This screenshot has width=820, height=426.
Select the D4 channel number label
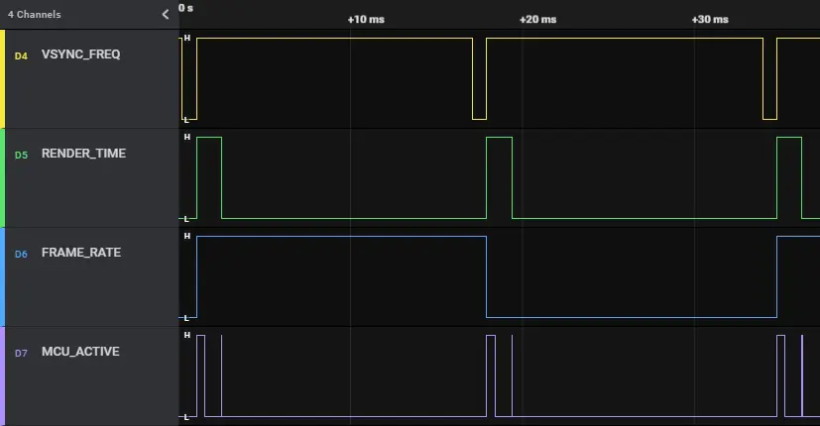point(21,55)
